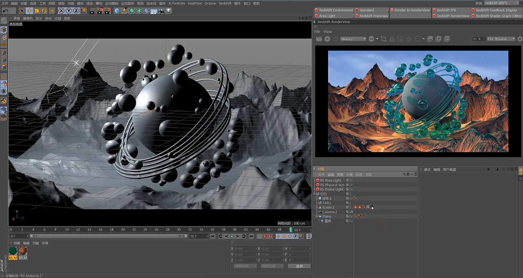Open the Octane menu
The height and width of the screenshot is (278, 523).
point(210,3)
